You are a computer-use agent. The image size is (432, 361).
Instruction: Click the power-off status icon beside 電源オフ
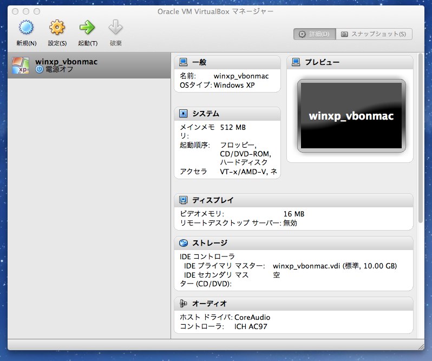point(40,69)
